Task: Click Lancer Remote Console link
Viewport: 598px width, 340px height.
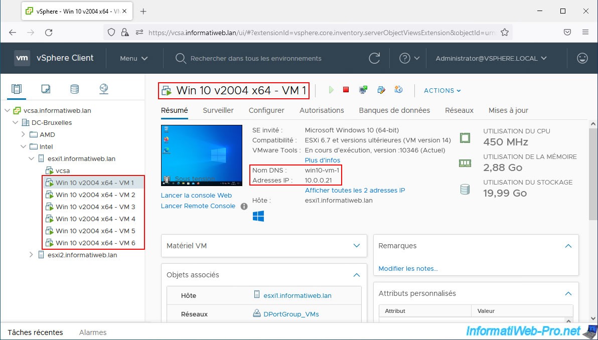Action: (x=198, y=206)
